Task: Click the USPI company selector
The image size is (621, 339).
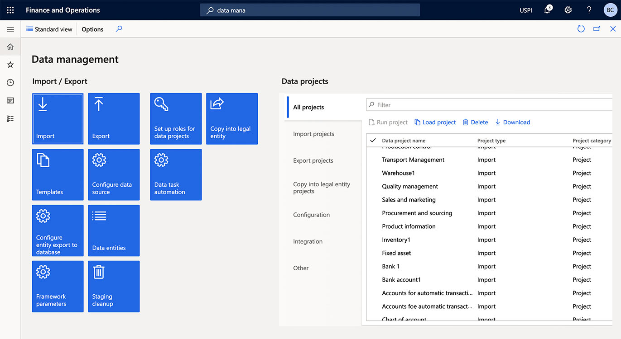Action: (x=525, y=10)
